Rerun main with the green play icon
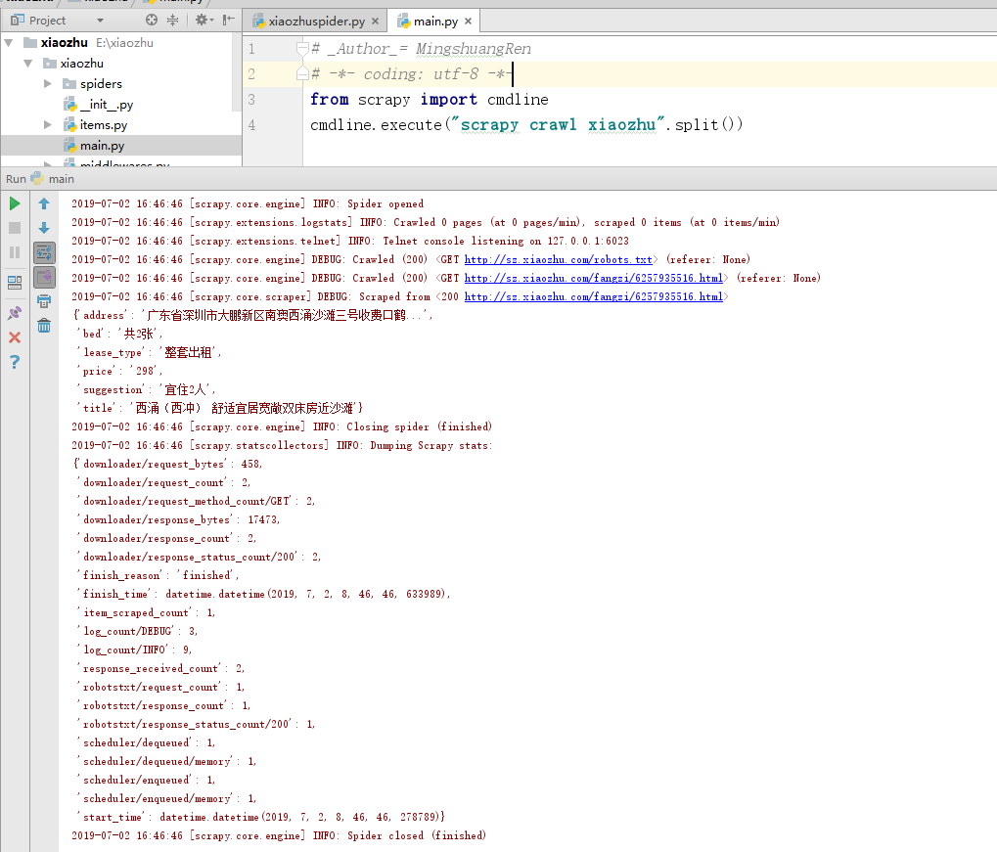997x852 pixels. [x=15, y=203]
